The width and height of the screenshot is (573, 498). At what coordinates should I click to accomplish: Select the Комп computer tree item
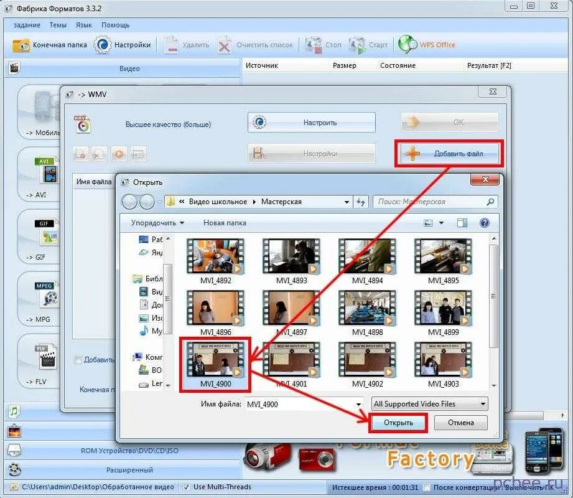point(147,357)
